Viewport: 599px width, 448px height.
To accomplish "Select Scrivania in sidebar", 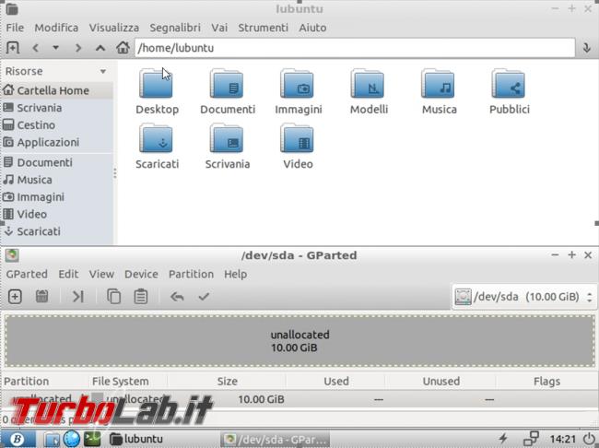I will coord(56,108).
